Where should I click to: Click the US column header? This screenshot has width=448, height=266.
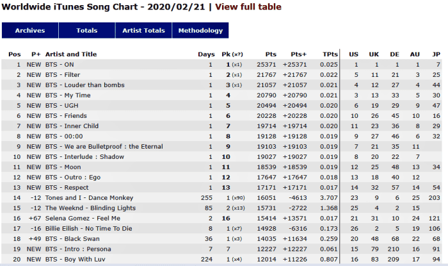click(x=353, y=54)
